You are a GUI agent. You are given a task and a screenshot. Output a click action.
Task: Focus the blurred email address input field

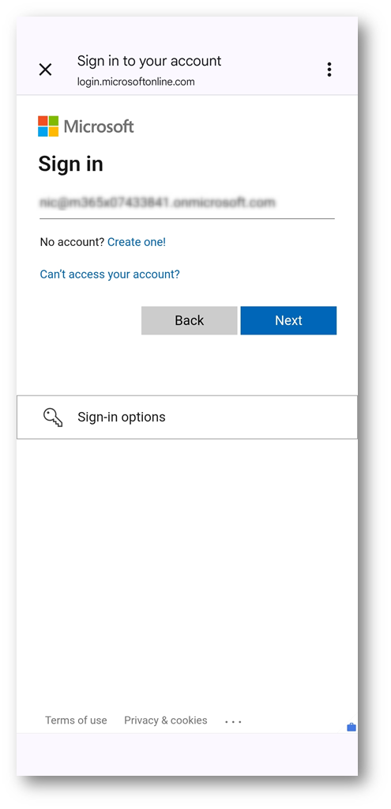coord(187,203)
